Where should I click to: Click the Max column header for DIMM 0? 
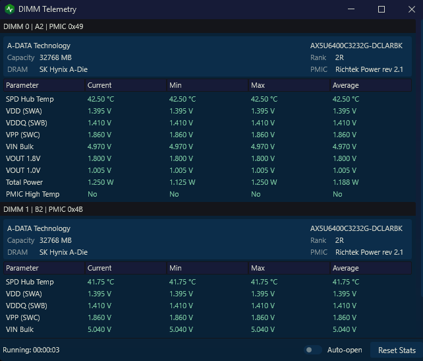(x=289, y=85)
